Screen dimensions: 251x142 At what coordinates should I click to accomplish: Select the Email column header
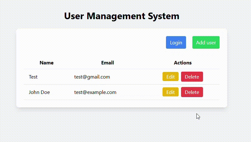click(108, 63)
